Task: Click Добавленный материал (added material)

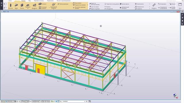Action: (x=124, y=8)
